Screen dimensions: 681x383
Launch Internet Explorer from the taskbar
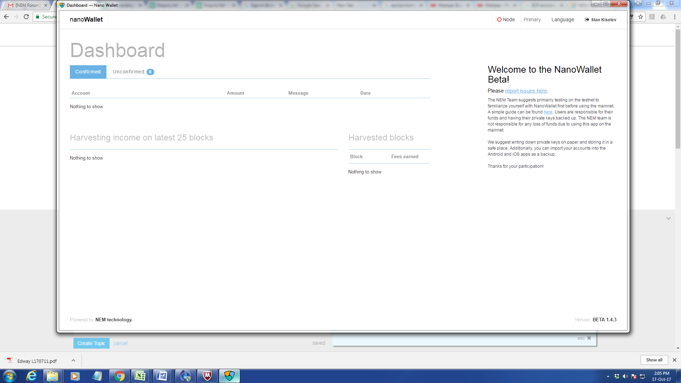32,376
